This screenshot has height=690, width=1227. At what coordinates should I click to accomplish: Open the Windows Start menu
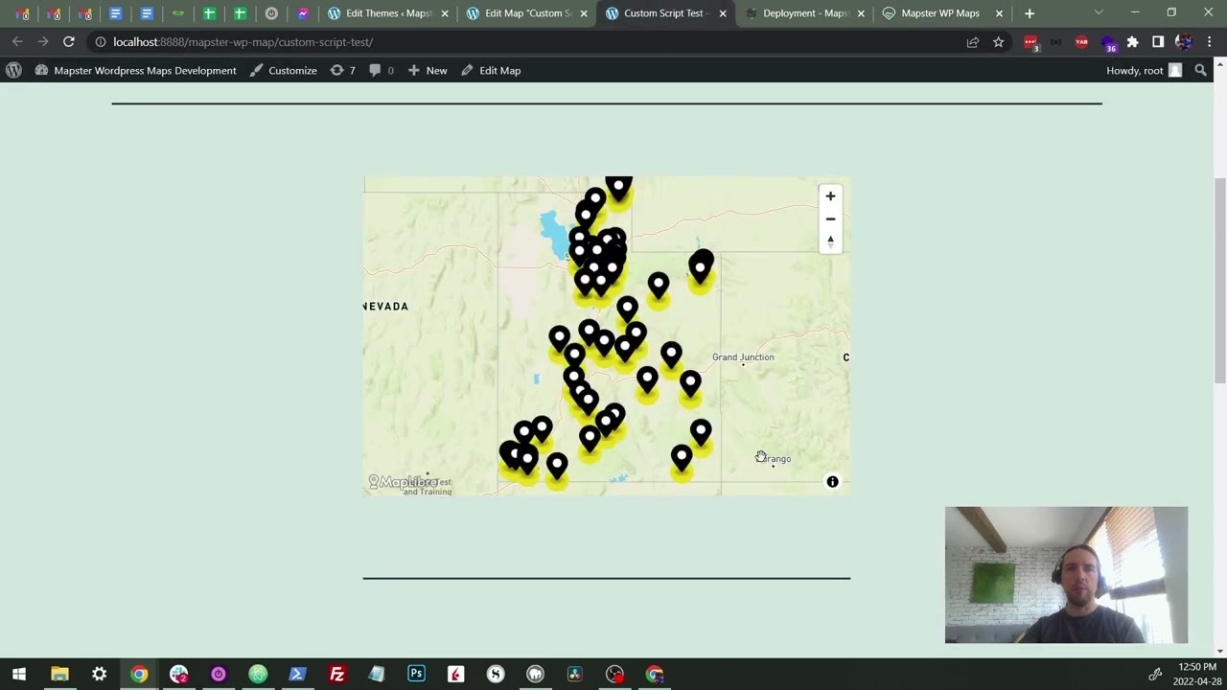coord(19,674)
